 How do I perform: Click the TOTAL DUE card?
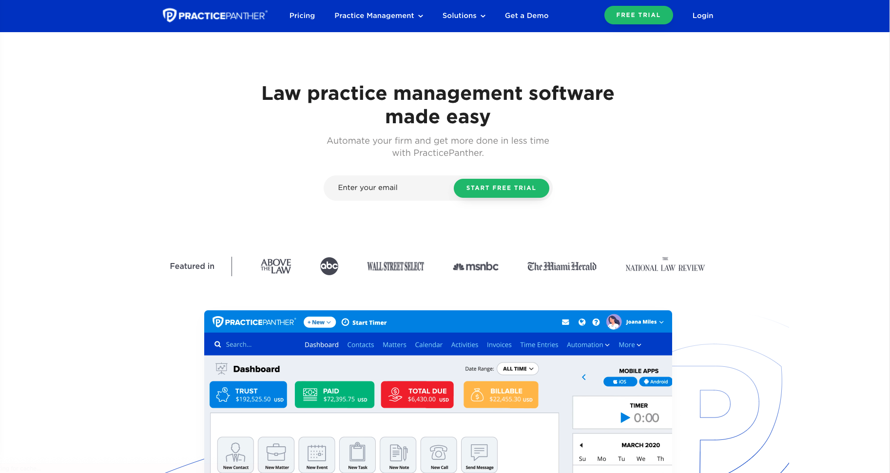pos(417,395)
